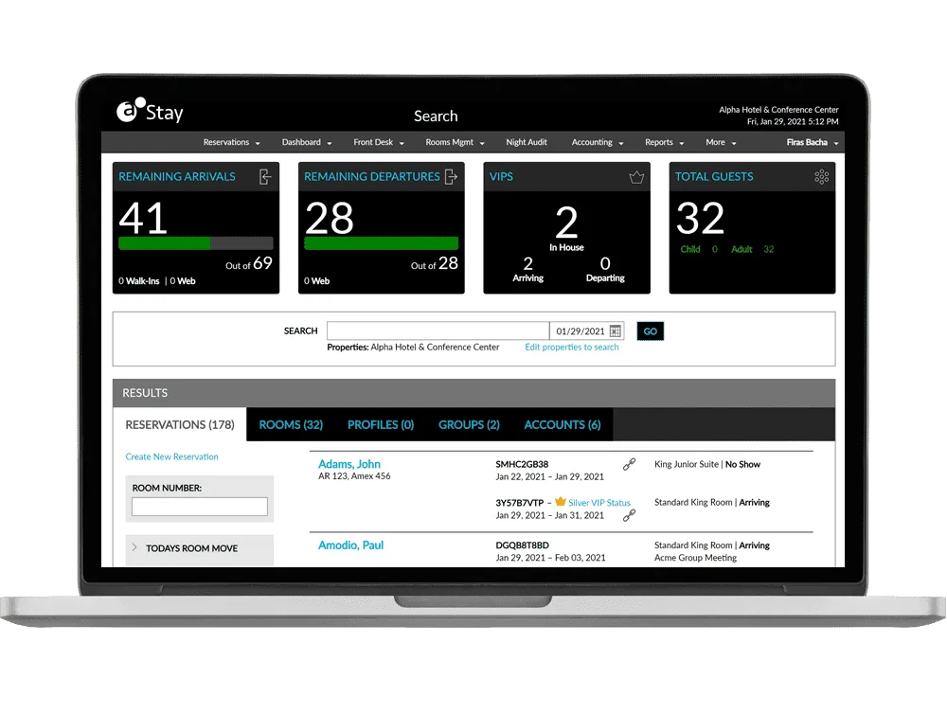
Task: Open the Reservations dropdown menu
Action: click(x=231, y=143)
